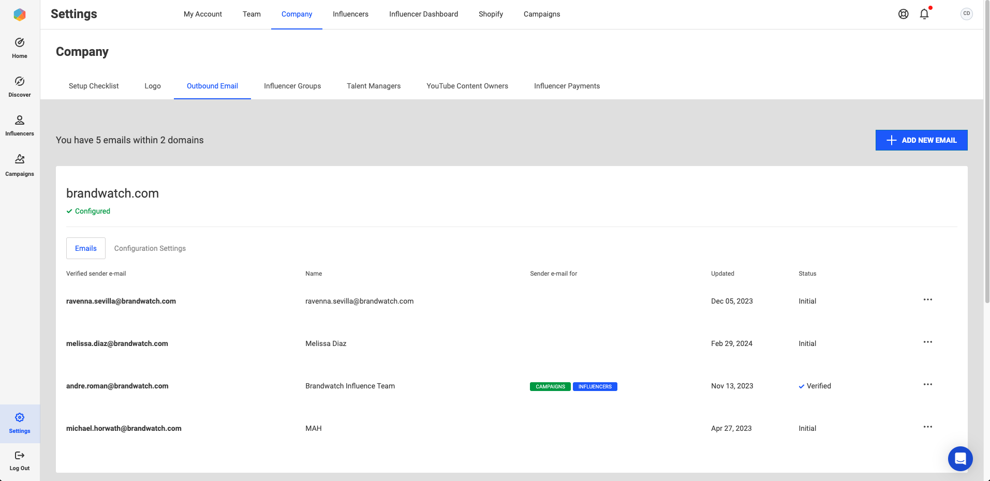Open options menu for ravenna.sevilla email row

[x=927, y=300]
